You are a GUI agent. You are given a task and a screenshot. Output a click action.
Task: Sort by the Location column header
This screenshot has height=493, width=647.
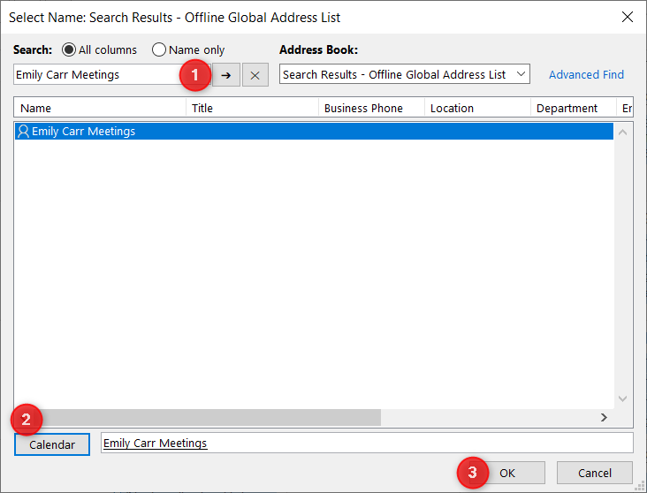point(477,108)
